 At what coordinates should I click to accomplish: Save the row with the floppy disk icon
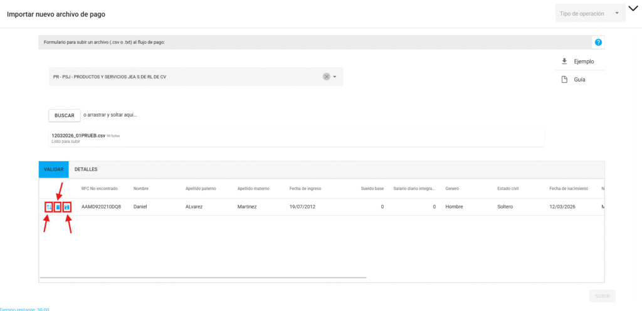coord(67,207)
